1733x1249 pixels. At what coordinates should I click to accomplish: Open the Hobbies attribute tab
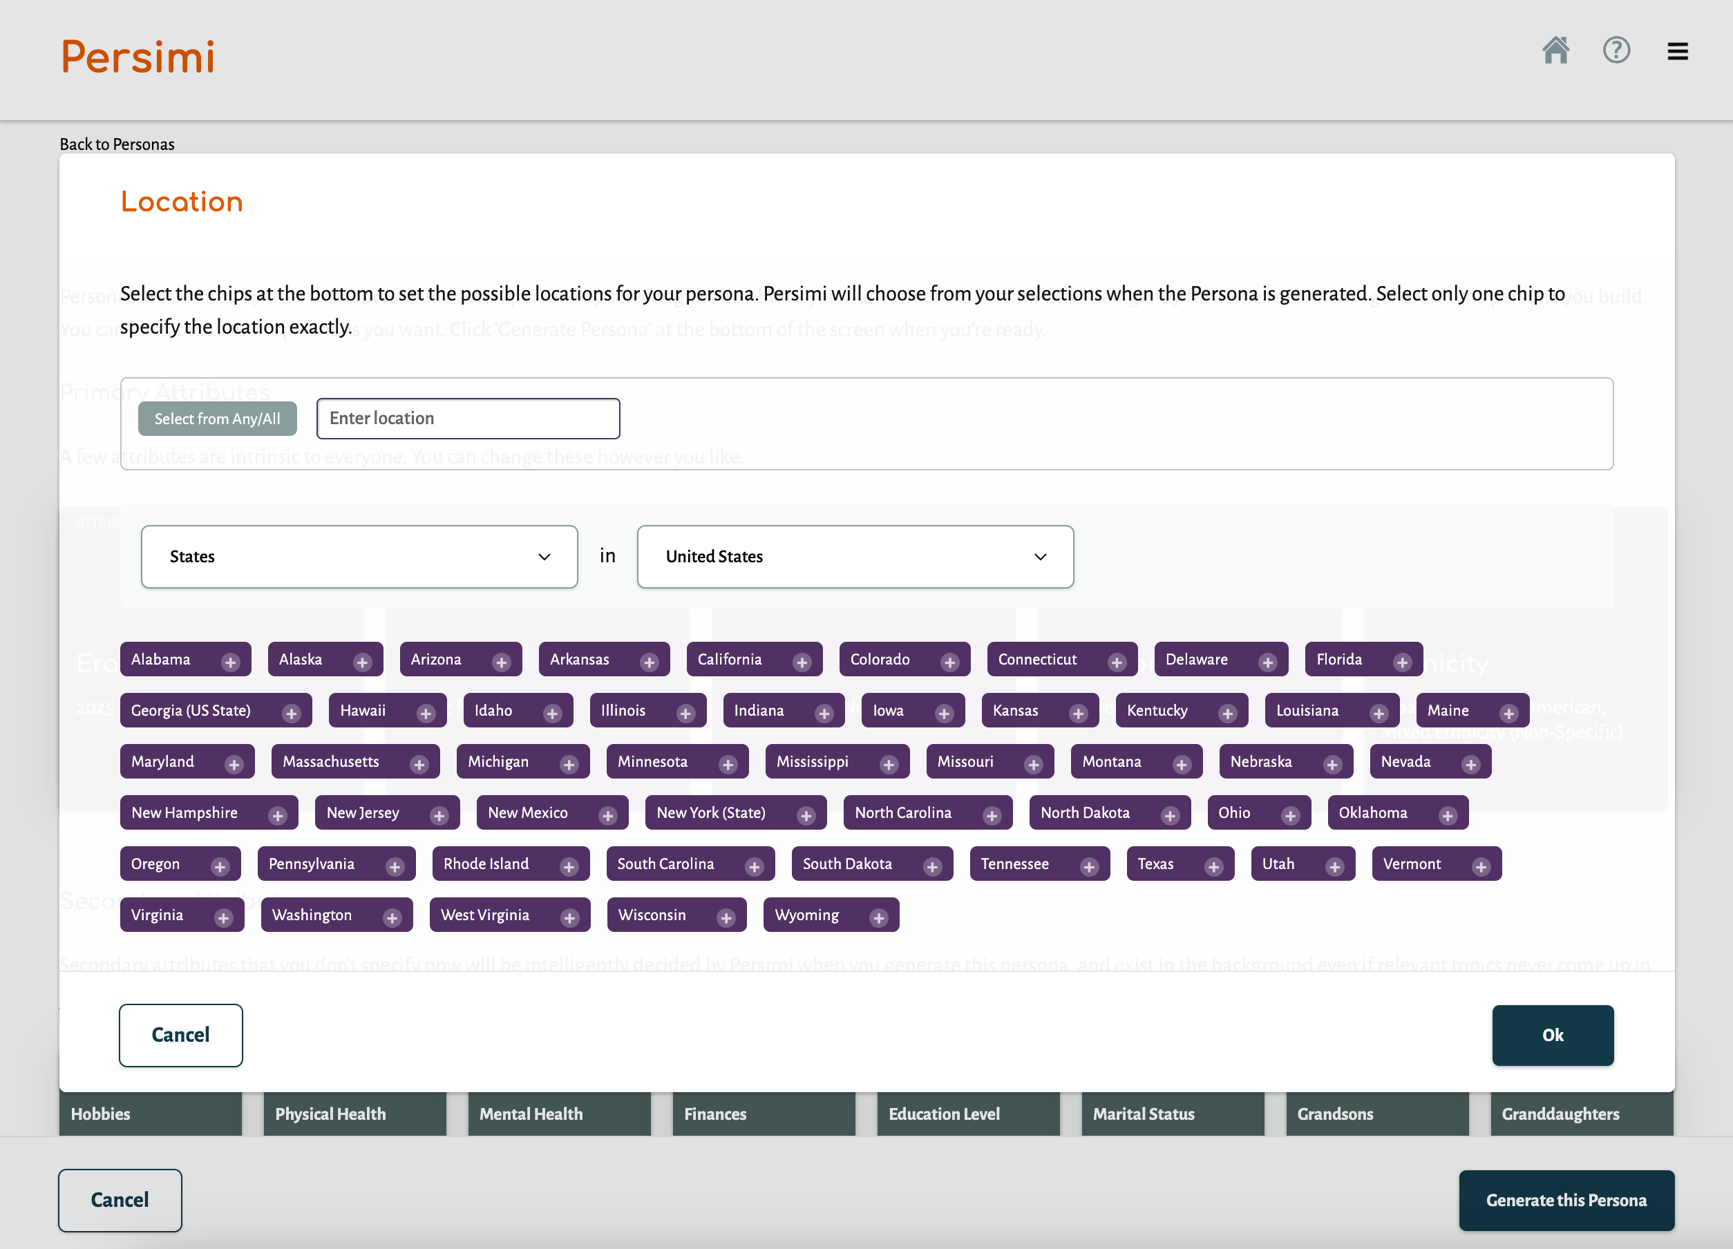[x=151, y=1114]
